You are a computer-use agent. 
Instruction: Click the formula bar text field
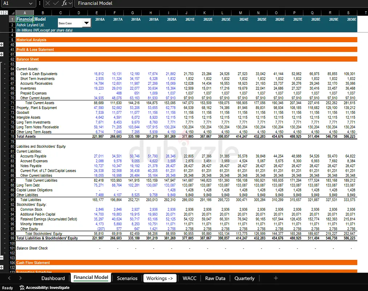(218, 3)
